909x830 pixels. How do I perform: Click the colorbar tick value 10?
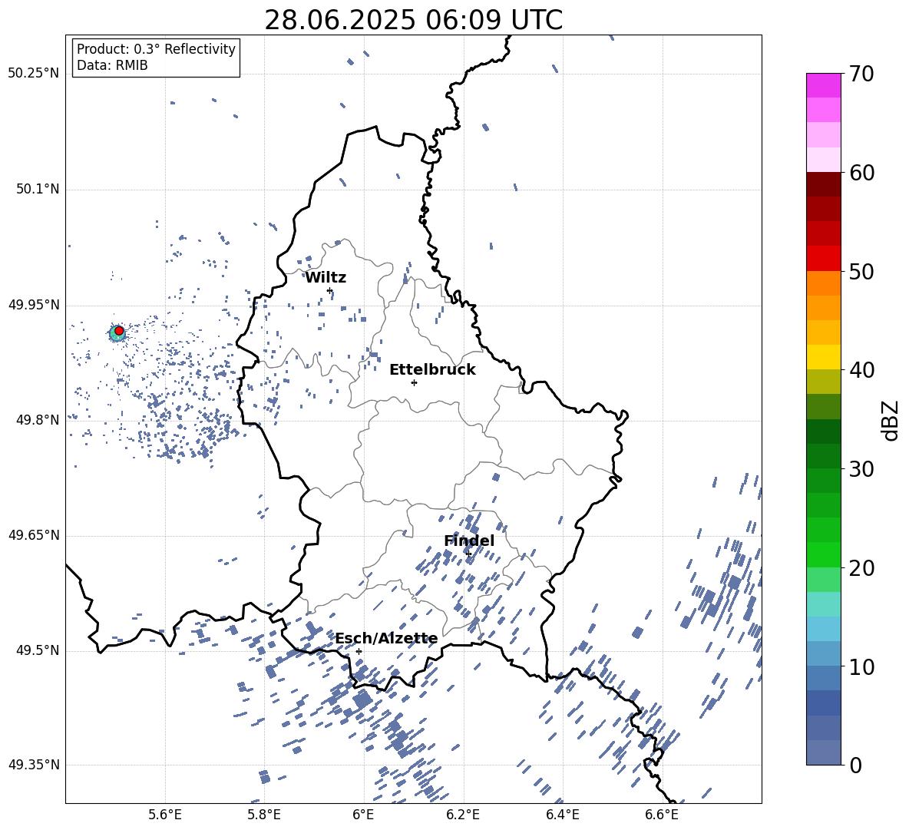[x=861, y=666]
